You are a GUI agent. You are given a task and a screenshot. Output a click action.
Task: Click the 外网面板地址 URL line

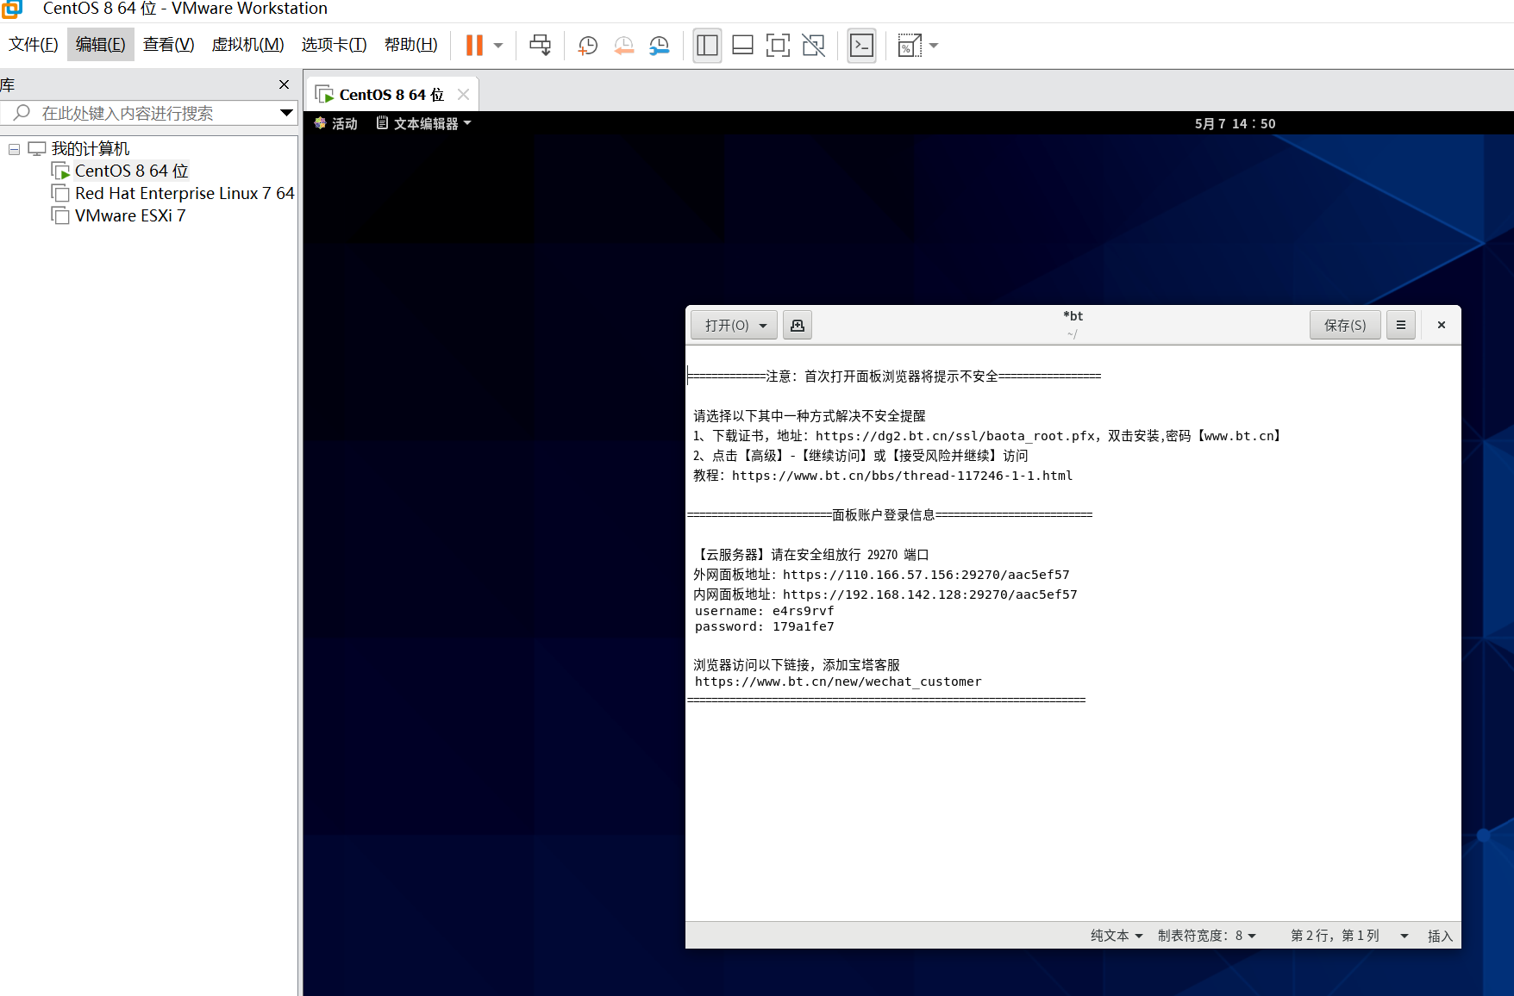[x=881, y=575]
